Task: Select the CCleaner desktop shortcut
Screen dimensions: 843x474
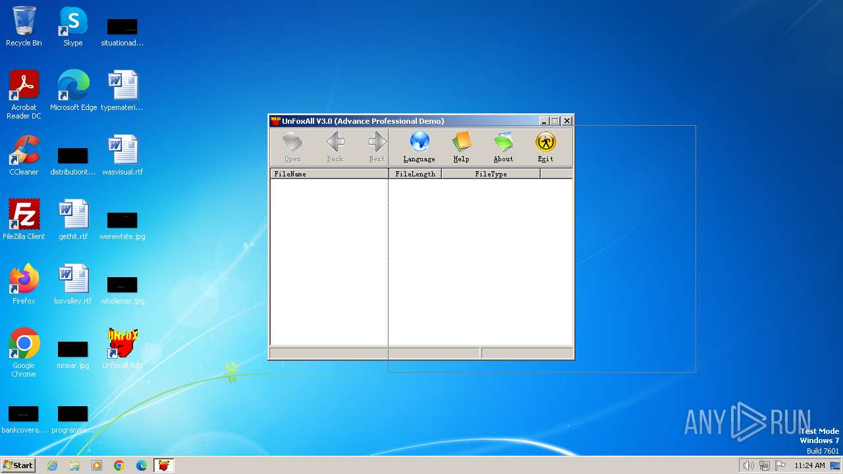Action: (x=24, y=155)
